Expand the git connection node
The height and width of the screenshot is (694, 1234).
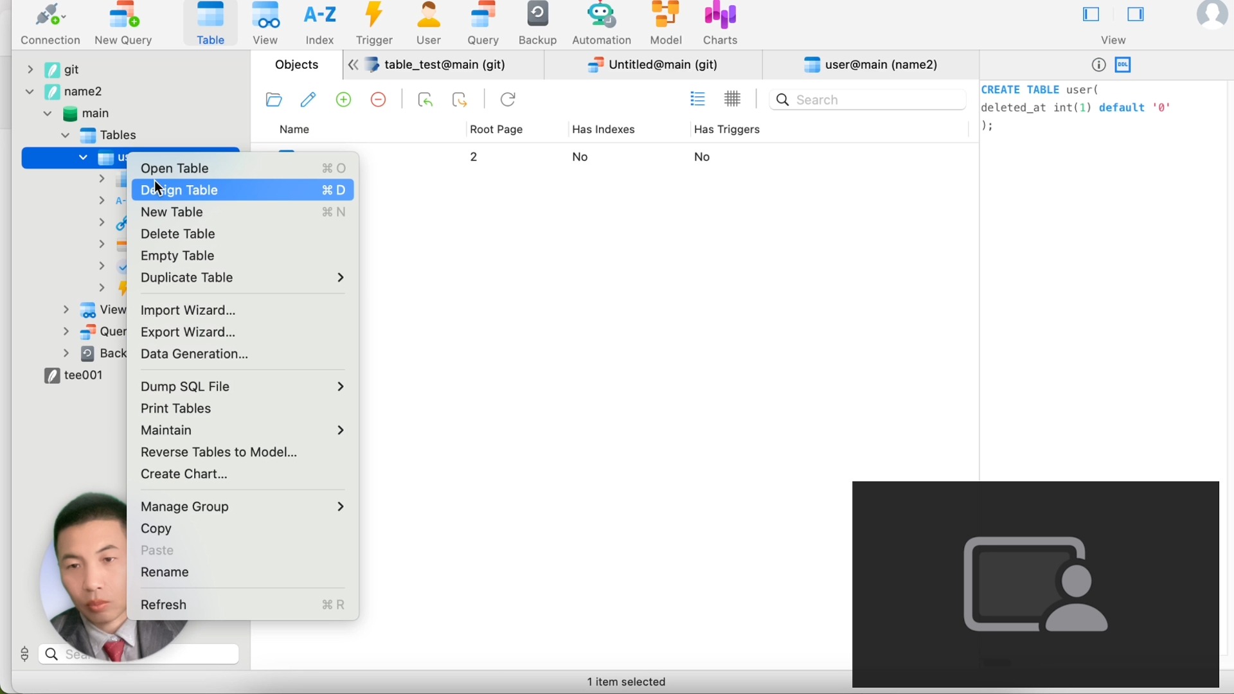(30, 69)
